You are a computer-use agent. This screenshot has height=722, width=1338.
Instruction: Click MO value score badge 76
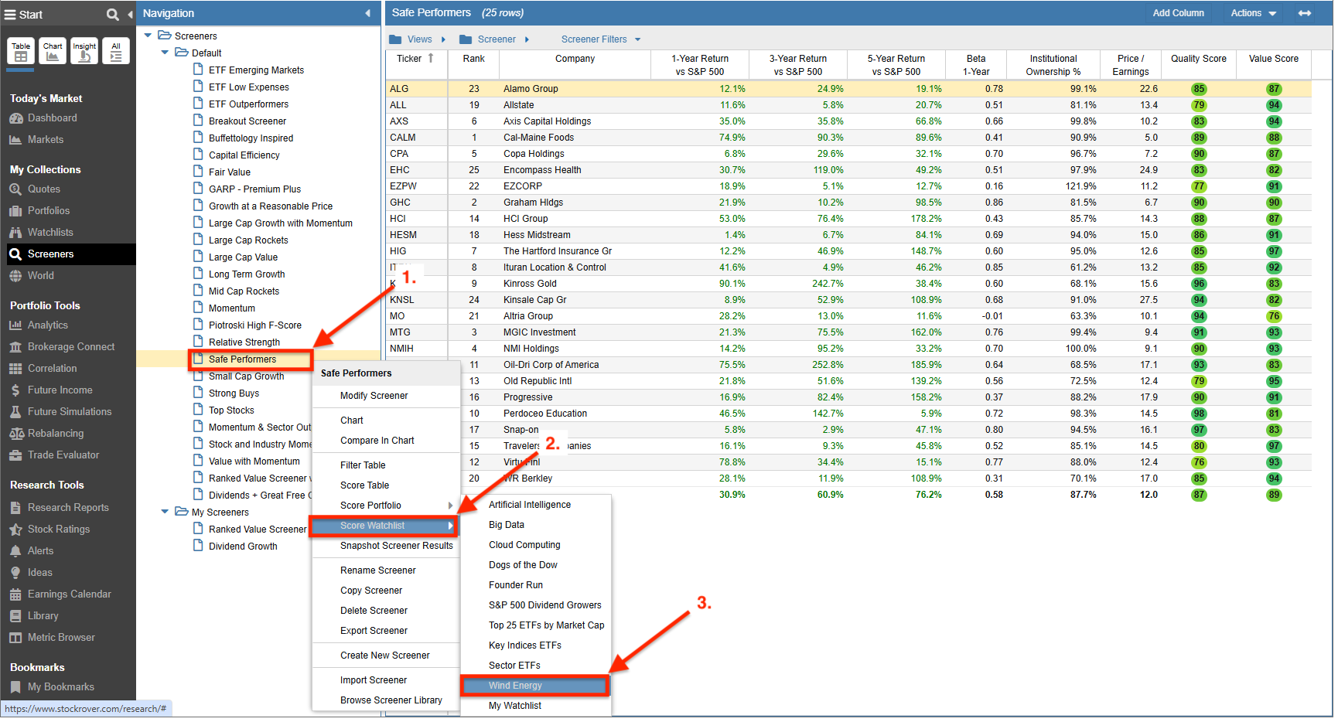coord(1273,316)
